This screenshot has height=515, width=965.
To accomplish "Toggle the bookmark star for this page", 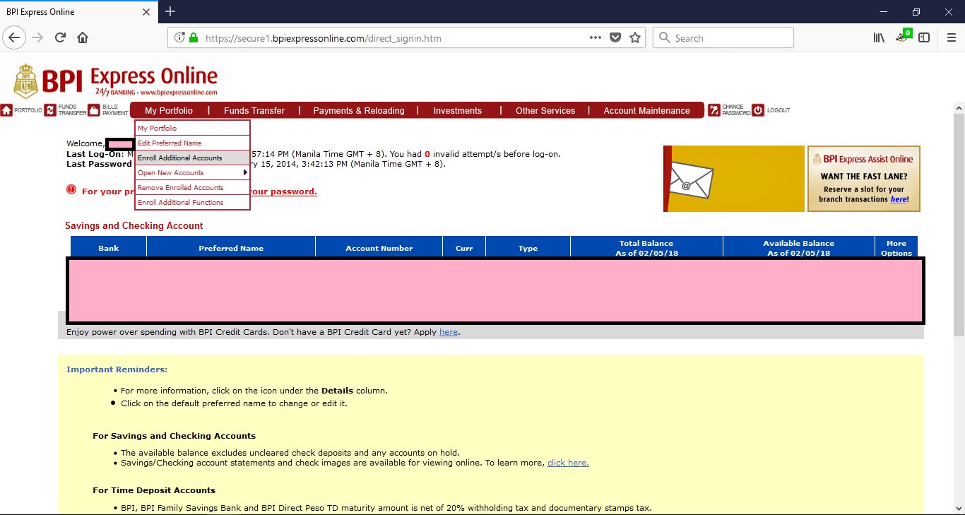I will (634, 37).
